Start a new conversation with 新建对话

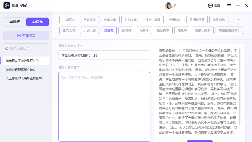[x=26, y=36]
